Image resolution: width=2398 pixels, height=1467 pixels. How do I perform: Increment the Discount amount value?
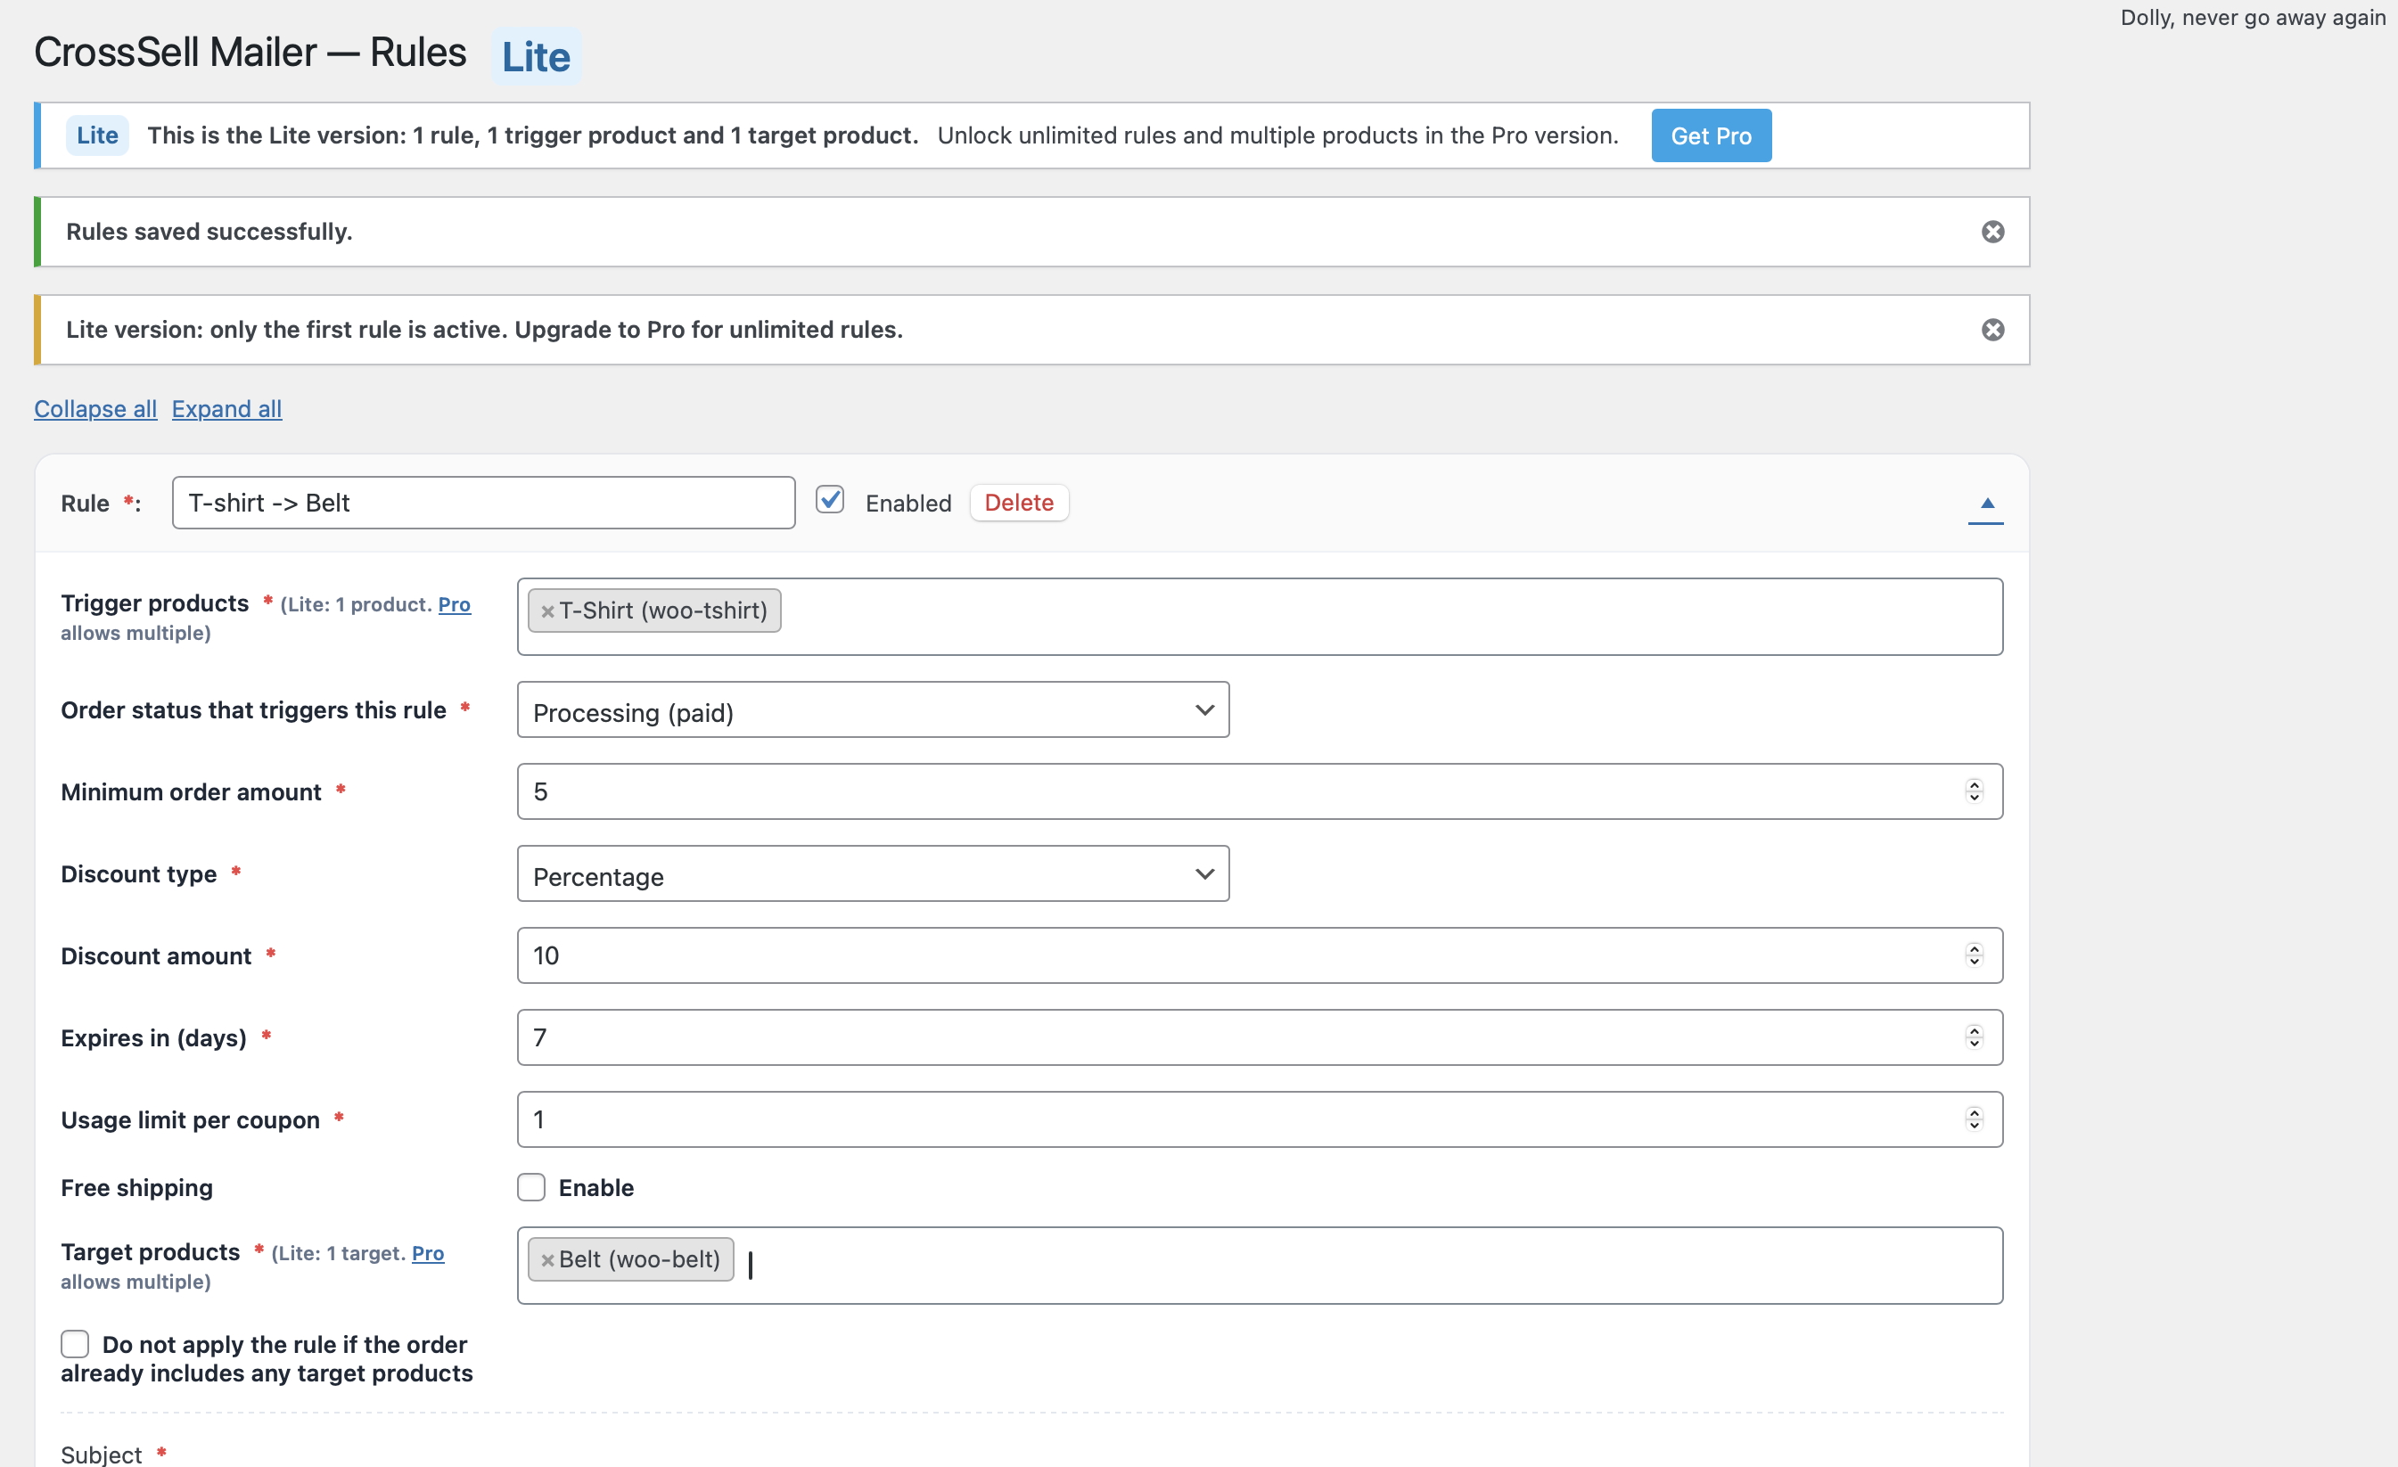pos(1974,948)
